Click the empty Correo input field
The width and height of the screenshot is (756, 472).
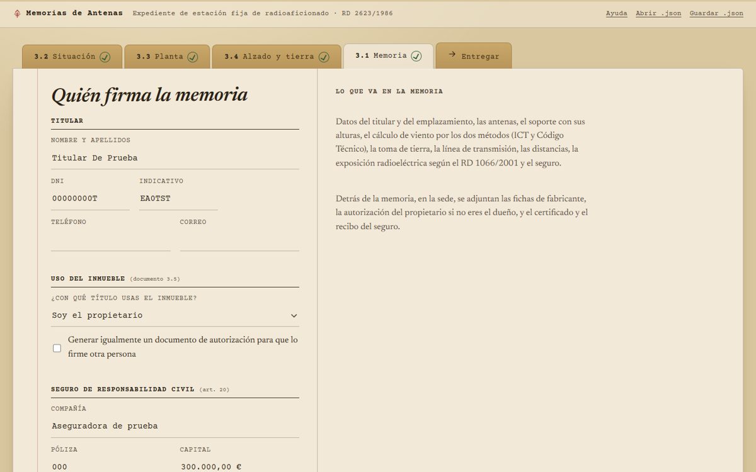(x=239, y=240)
